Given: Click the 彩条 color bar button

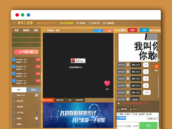Looking at the screenshot, I should point(135,114).
